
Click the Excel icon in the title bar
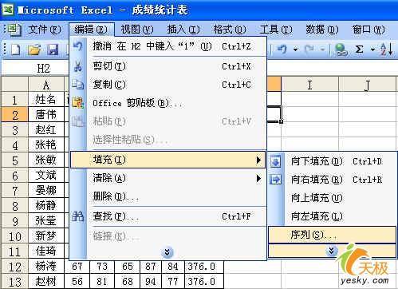click(x=7, y=10)
